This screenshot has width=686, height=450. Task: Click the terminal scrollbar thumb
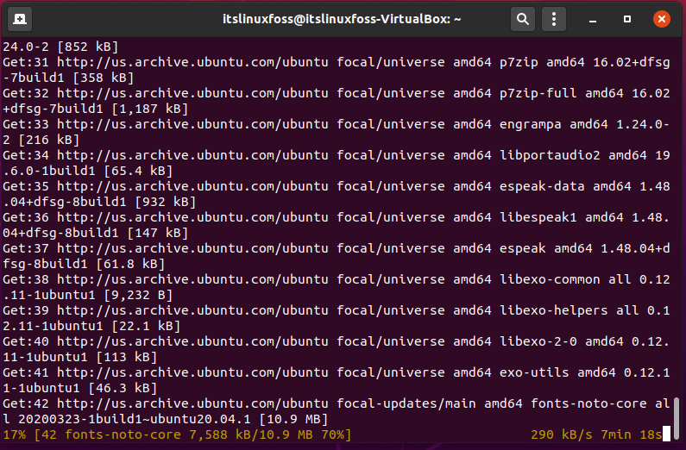tap(677, 419)
